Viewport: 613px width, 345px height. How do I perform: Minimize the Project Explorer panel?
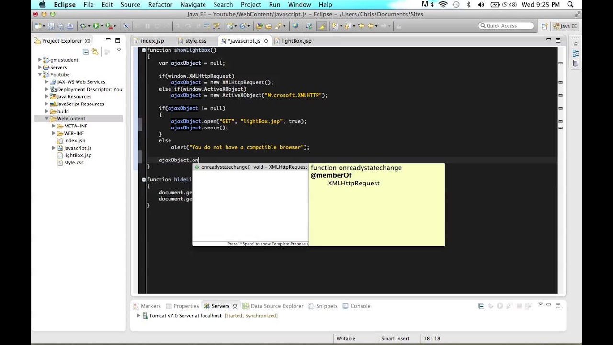[108, 40]
